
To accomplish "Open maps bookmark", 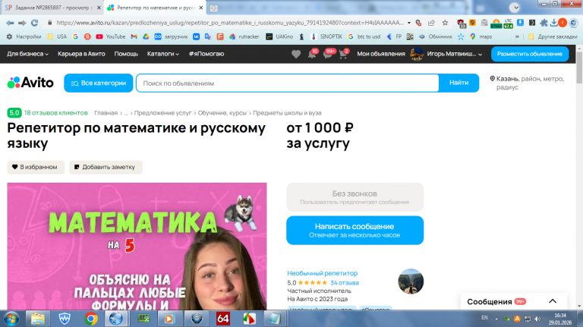I will point(481,36).
